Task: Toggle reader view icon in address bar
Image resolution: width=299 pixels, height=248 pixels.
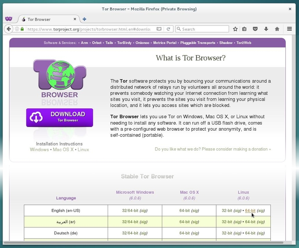Action: click(x=159, y=29)
